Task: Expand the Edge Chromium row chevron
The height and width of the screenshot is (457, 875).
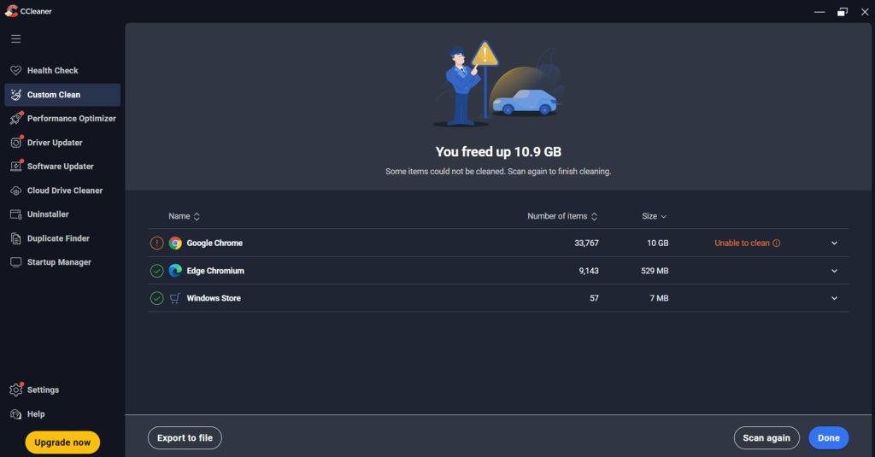Action: (x=834, y=271)
